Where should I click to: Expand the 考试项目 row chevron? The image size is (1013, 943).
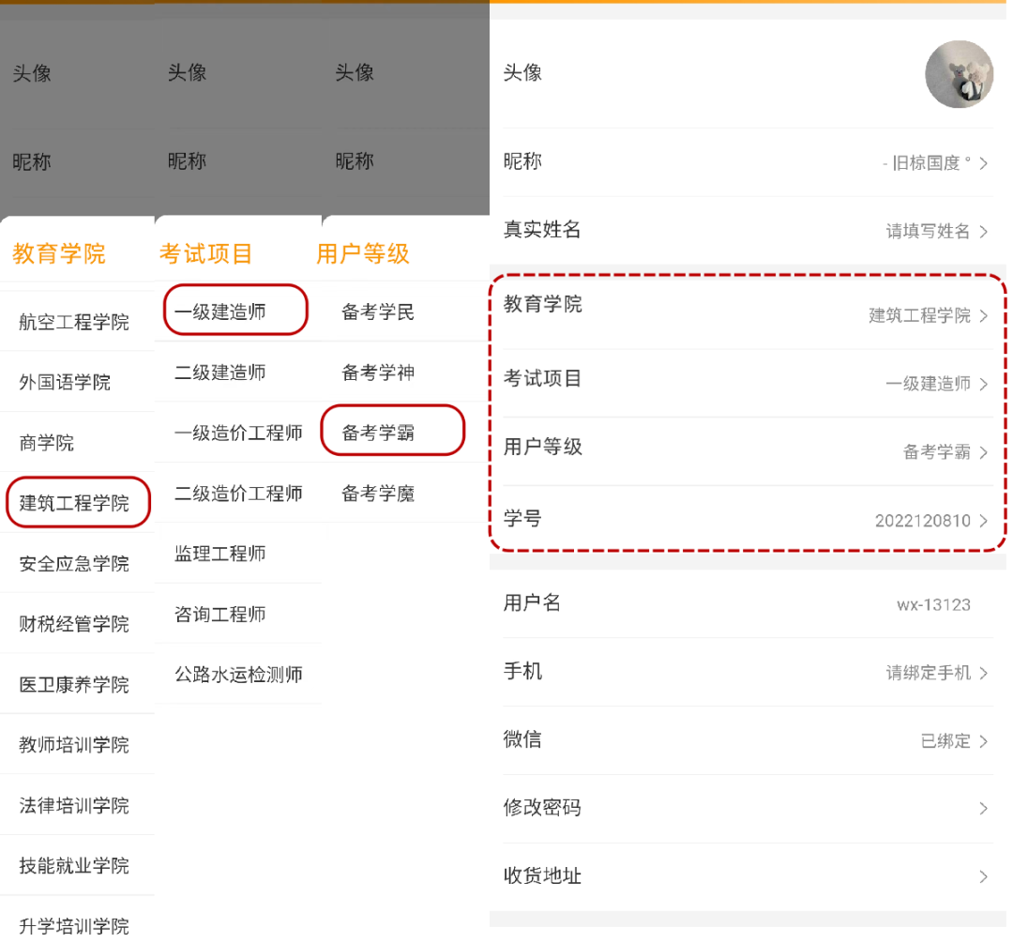pyautogui.click(x=983, y=384)
